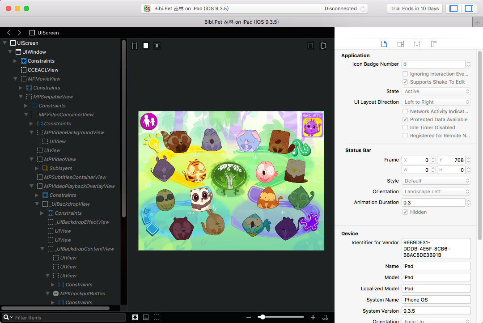Click the Icon Badge Number field
This screenshot has width=483, height=323.
click(433, 64)
